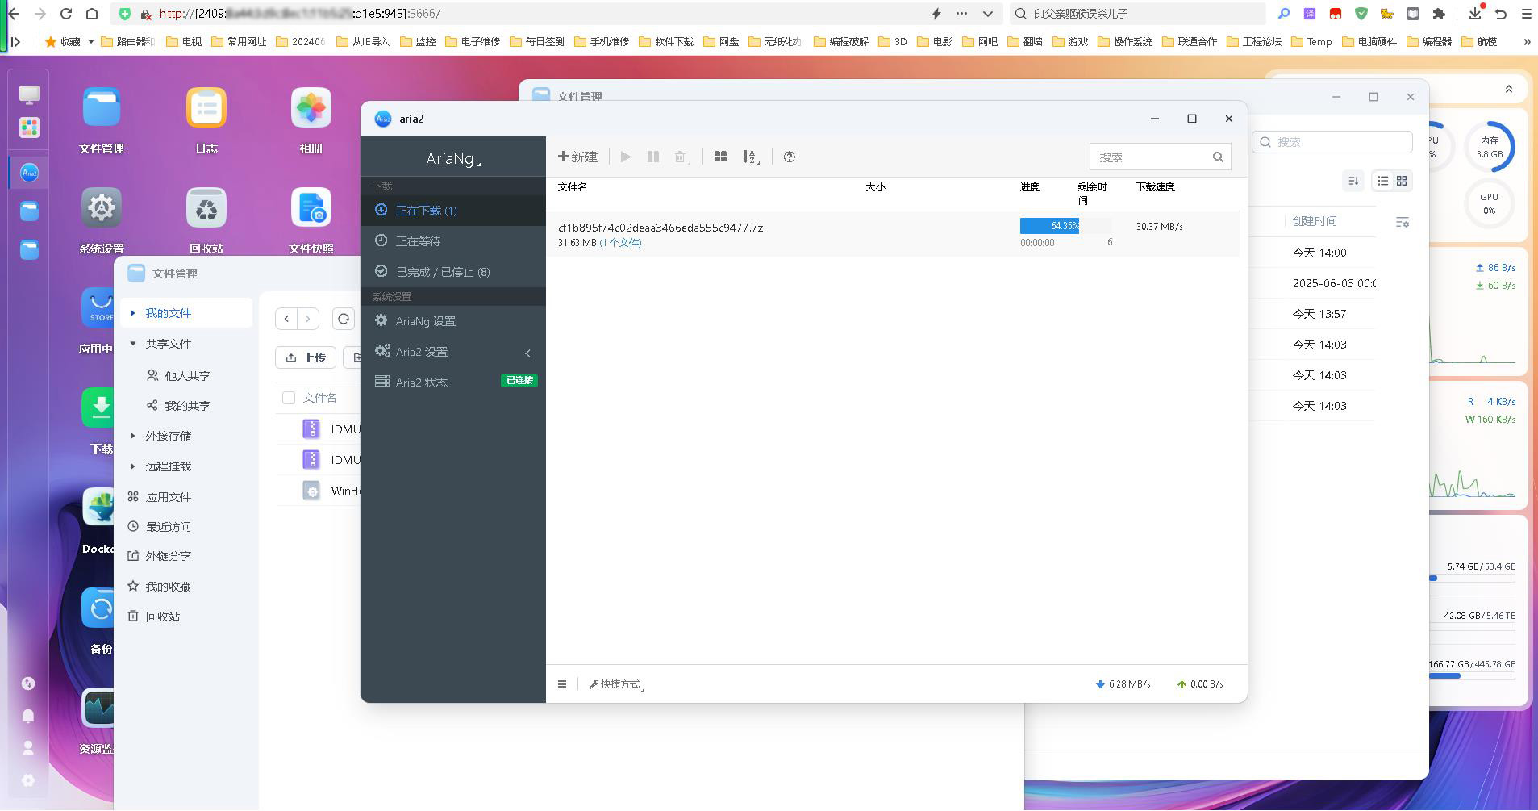Click the refresh icon in file manager

344,319
